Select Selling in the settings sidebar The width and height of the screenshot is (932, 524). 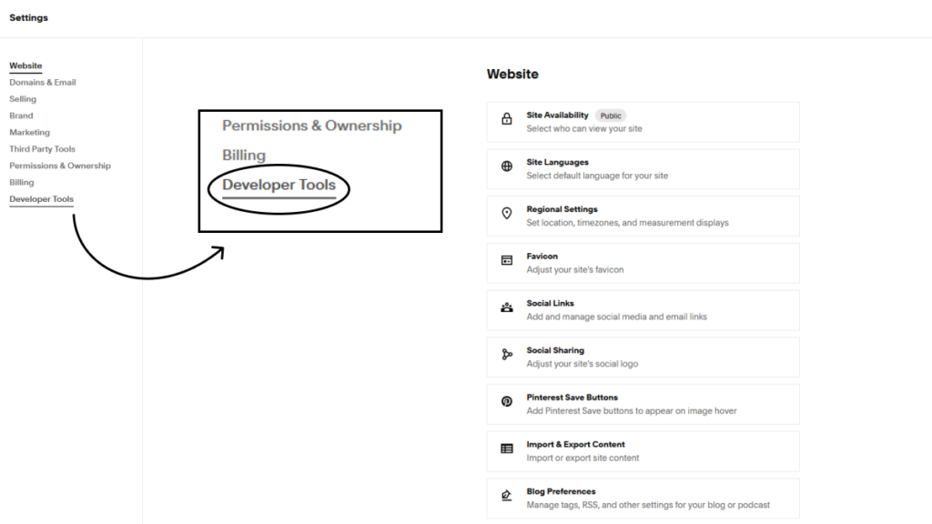(23, 99)
